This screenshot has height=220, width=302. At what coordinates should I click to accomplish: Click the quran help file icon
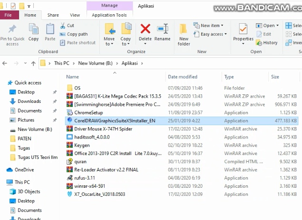[x=69, y=162]
